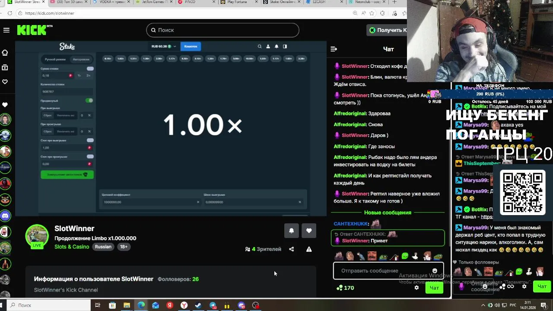The height and width of the screenshot is (311, 553).
Task: Open Steam from the taskbar
Action: point(198,305)
